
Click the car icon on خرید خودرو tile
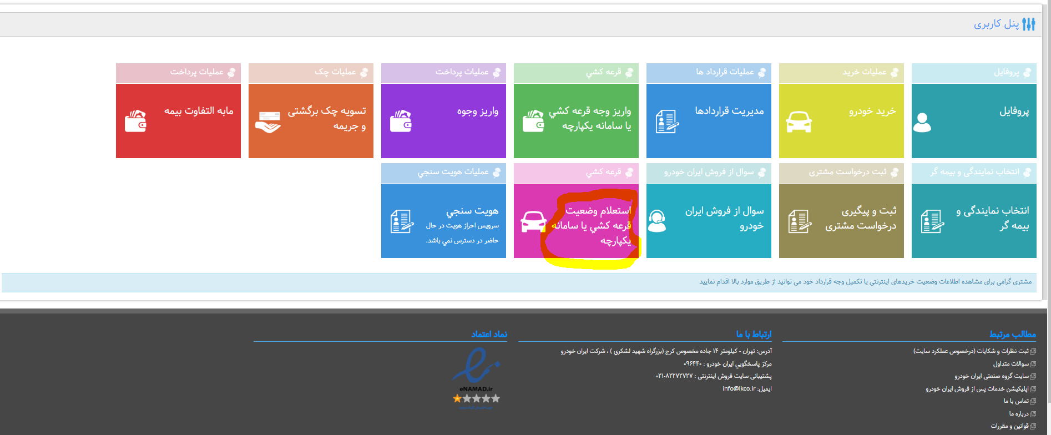point(799,122)
